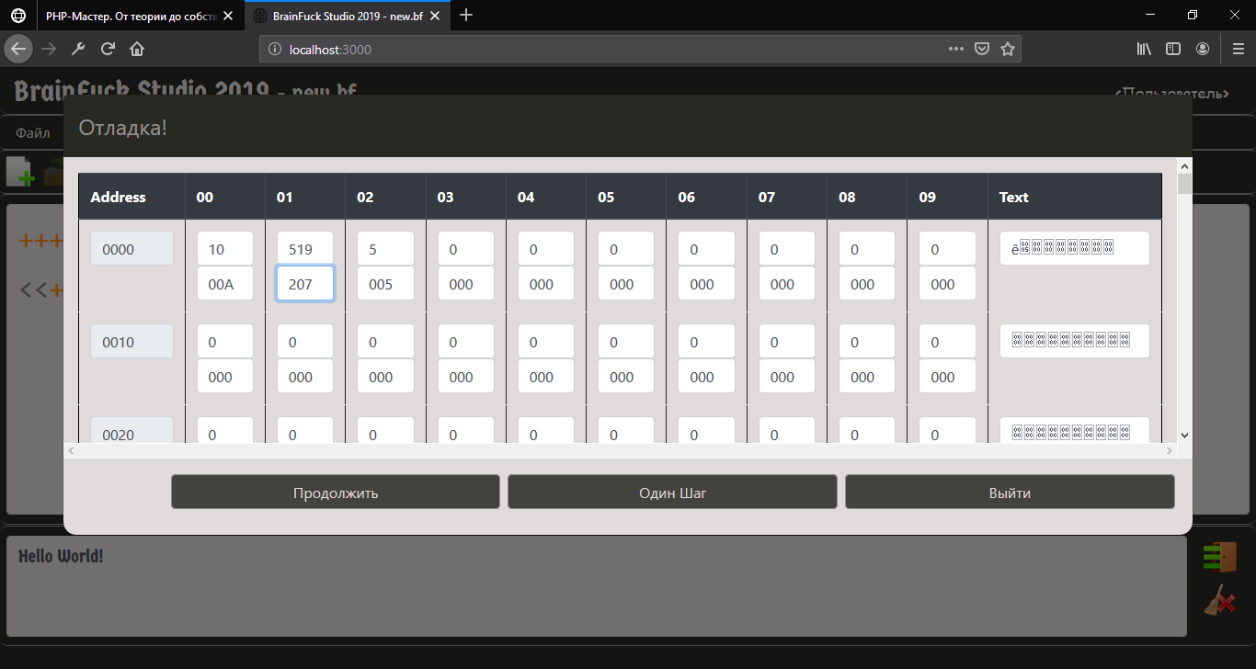
Task: Show the browser sidebars
Action: coord(1173,49)
